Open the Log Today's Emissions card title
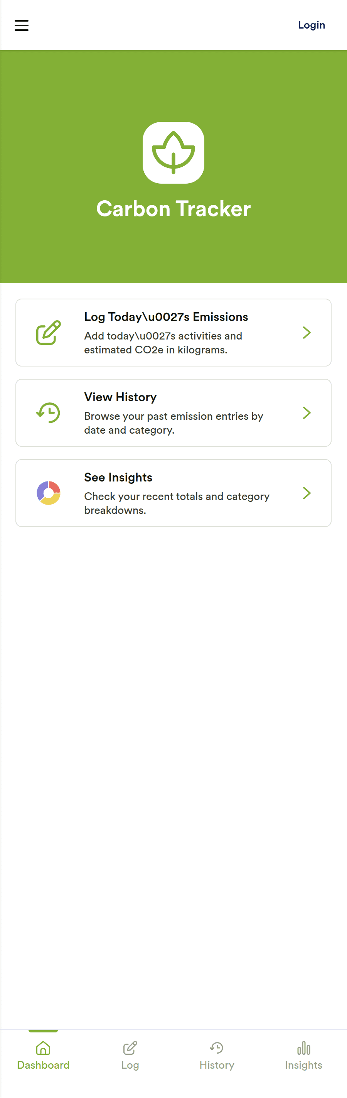 click(166, 317)
